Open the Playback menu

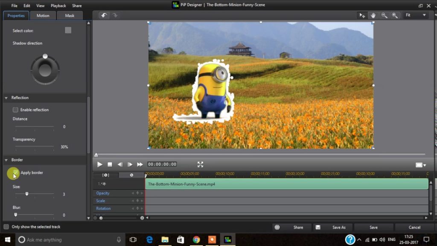tap(58, 6)
